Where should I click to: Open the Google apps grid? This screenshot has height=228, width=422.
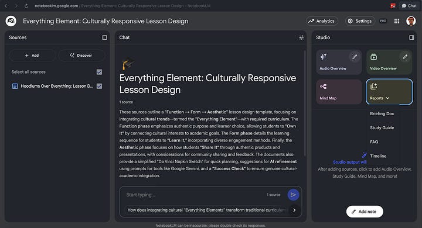[397, 21]
